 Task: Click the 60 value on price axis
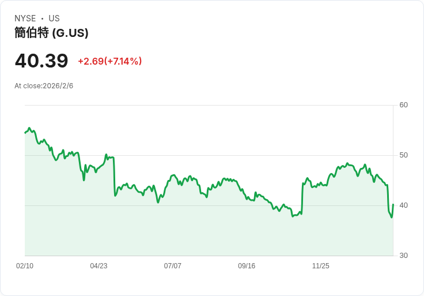pyautogui.click(x=403, y=105)
